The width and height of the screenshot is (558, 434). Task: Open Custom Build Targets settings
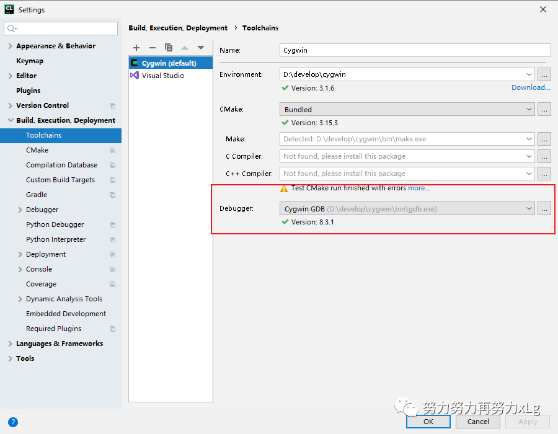click(60, 180)
